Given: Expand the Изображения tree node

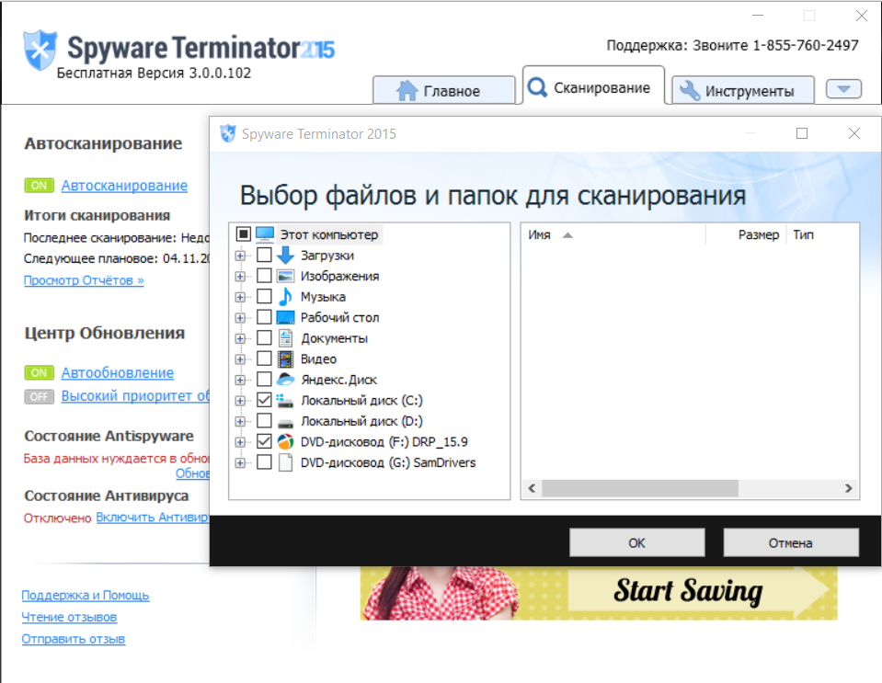Looking at the screenshot, I should point(240,277).
